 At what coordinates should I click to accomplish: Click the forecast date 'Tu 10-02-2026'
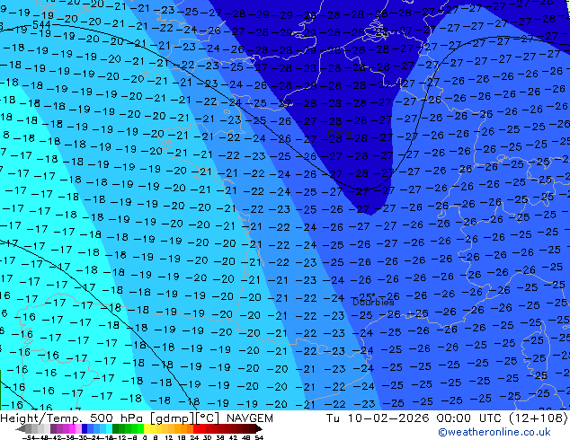pos(378,418)
